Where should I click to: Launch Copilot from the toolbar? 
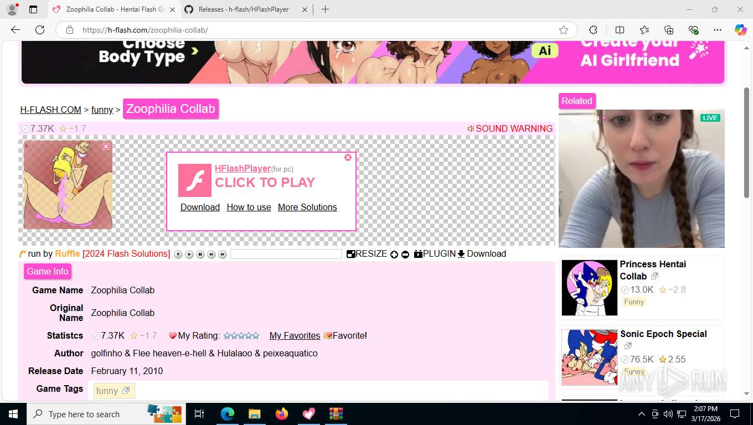[740, 30]
